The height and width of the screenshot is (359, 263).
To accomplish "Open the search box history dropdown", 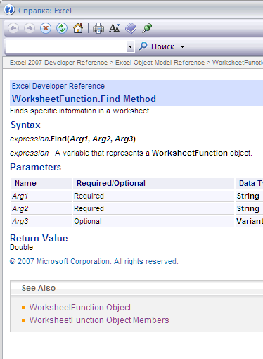I will click(x=130, y=46).
